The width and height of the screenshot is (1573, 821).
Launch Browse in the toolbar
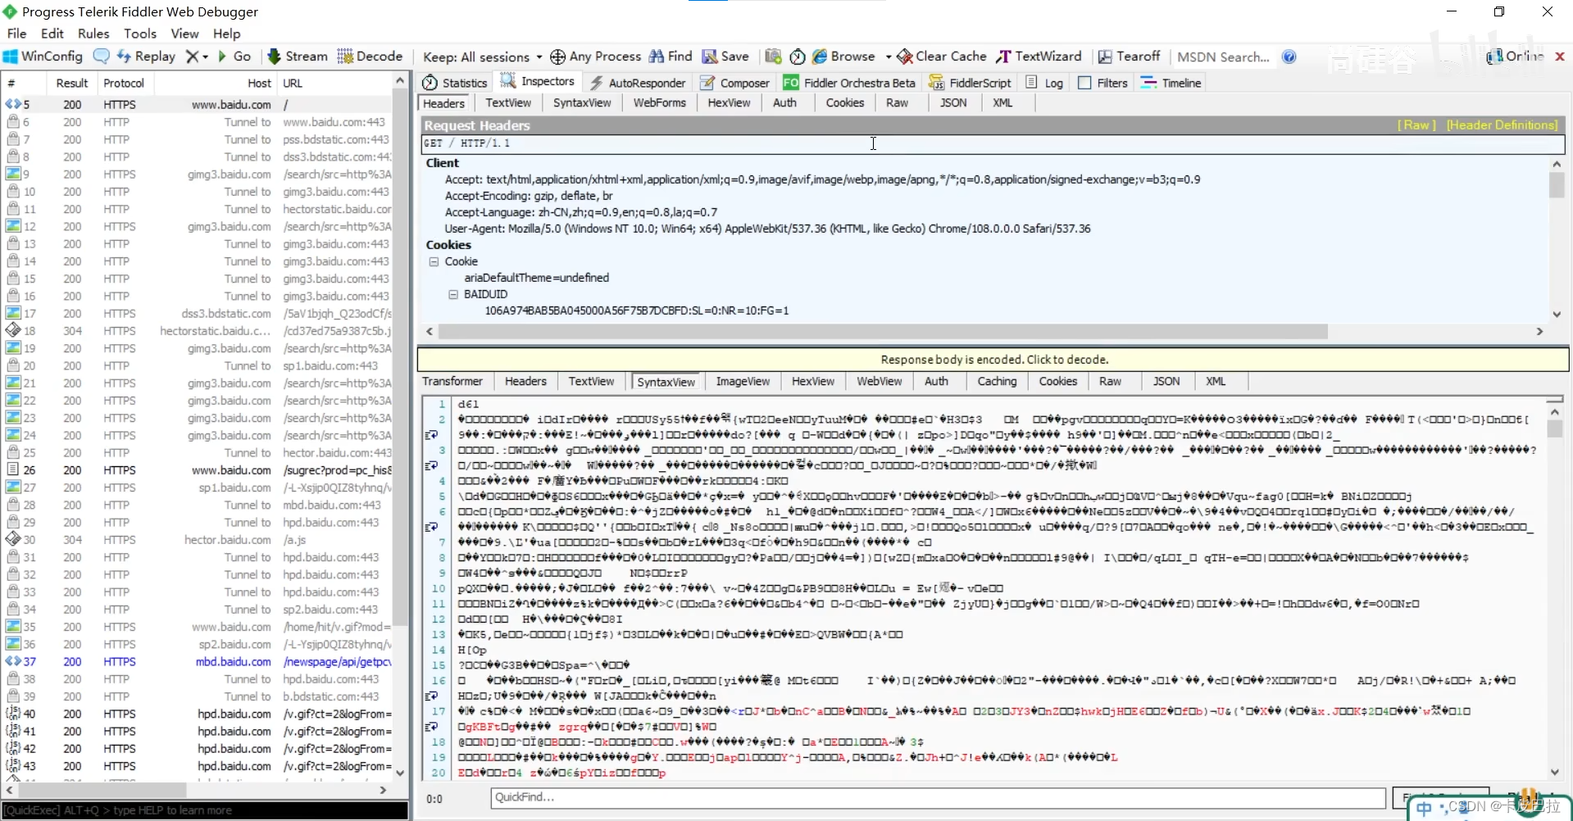(x=843, y=57)
